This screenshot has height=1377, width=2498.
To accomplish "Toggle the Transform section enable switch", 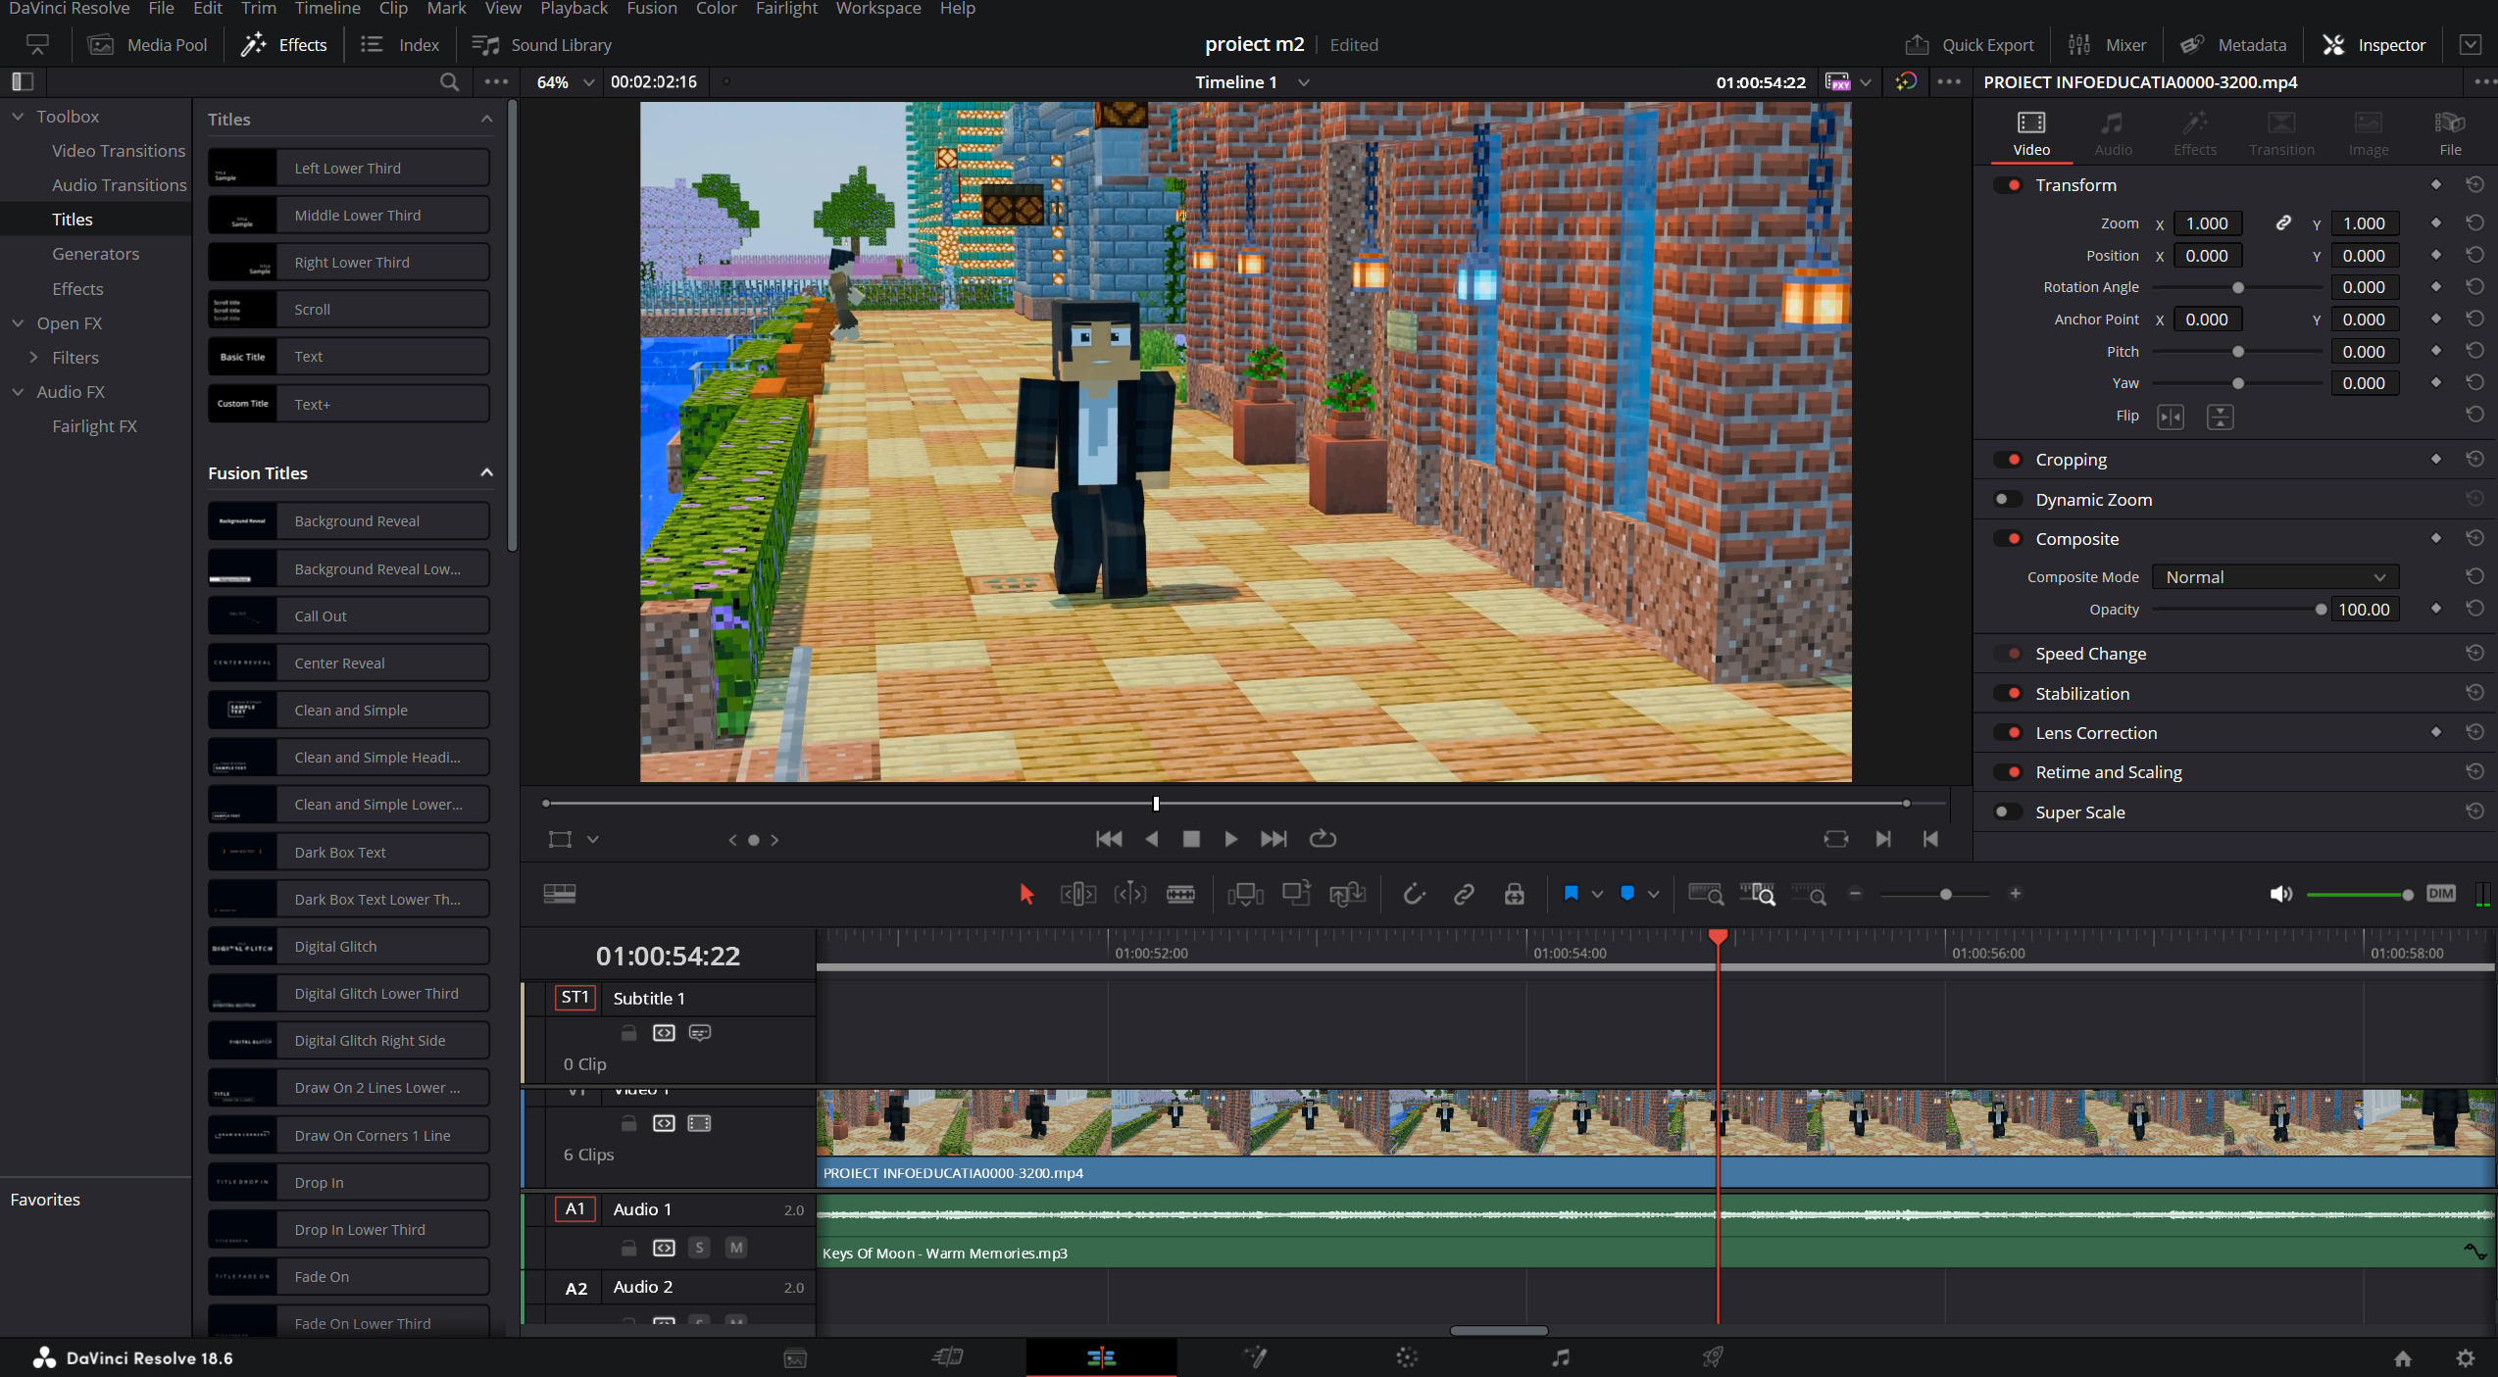I will point(2008,185).
